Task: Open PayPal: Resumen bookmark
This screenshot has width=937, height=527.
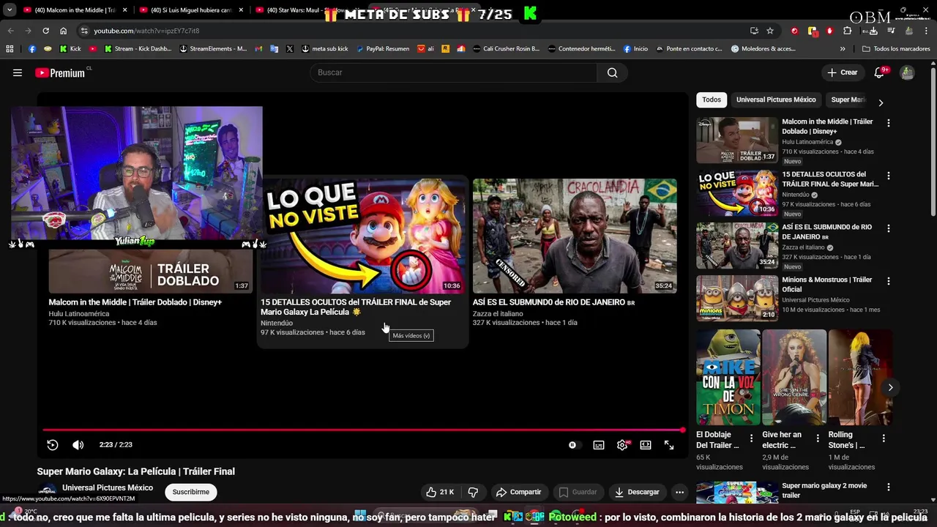Action: click(384, 49)
